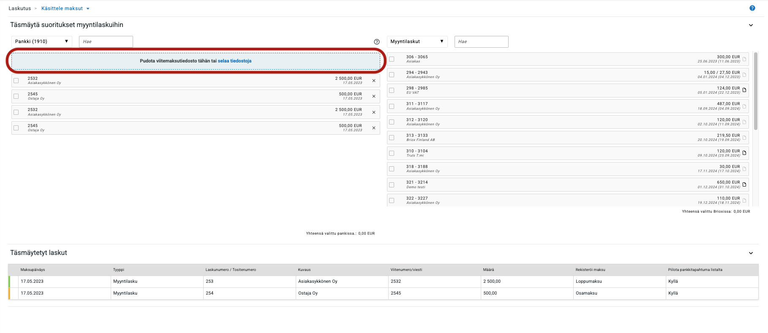Tick checkbox for first 2545 Ostaja Oy payment
768x333 pixels.
(x=16, y=96)
